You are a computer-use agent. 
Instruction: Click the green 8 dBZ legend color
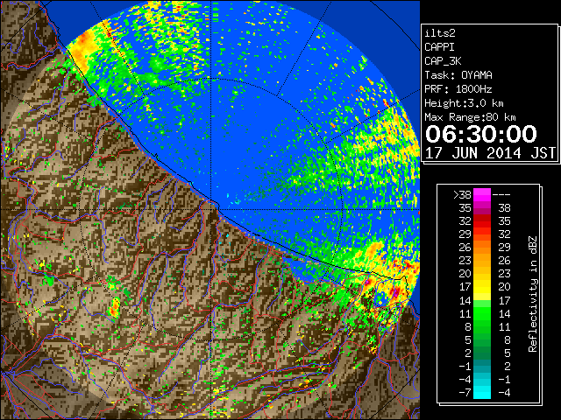[x=482, y=326]
